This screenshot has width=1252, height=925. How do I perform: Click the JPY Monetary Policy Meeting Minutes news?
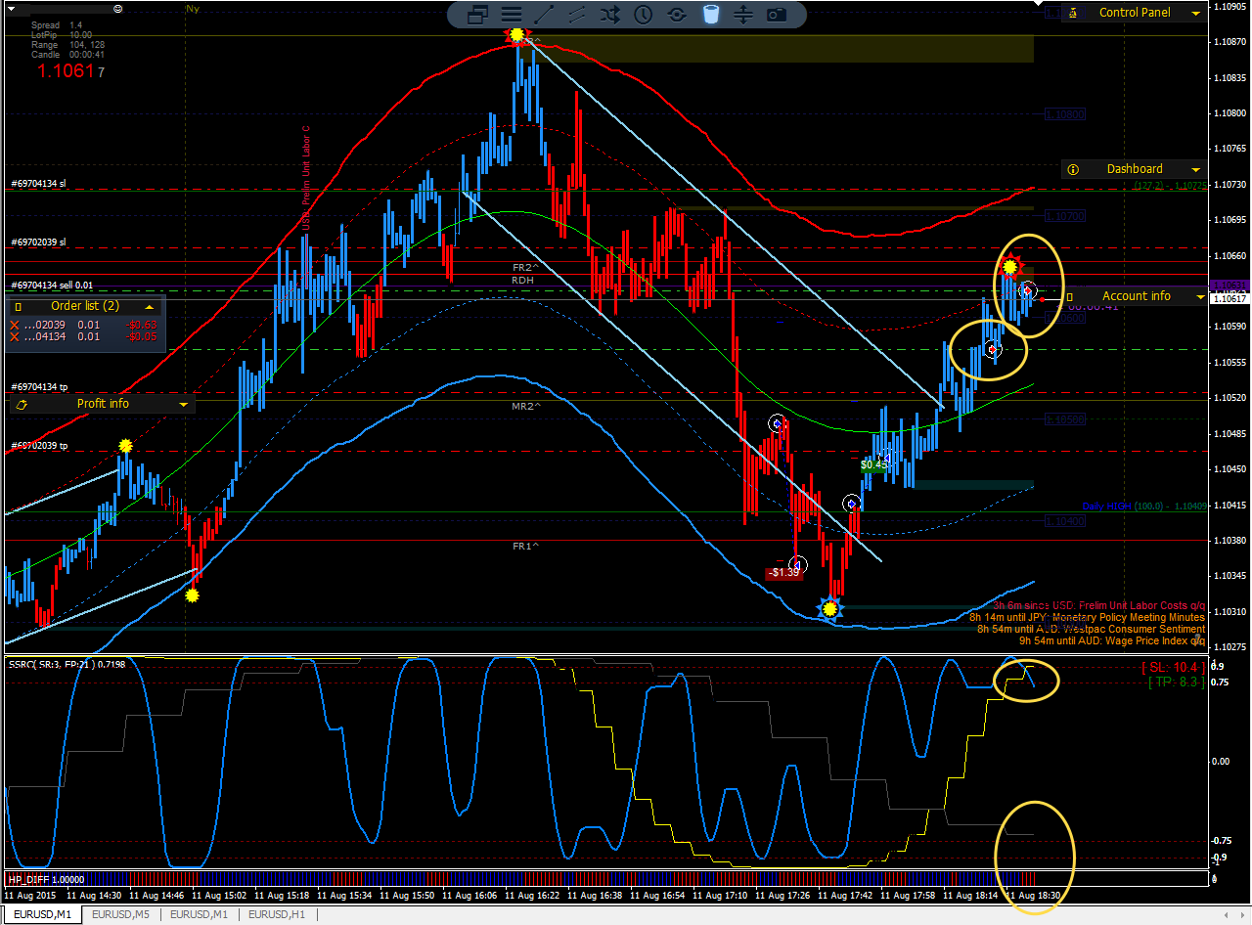click(1088, 617)
